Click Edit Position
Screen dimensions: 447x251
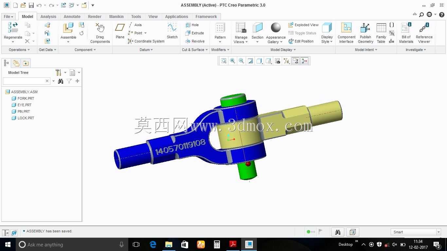[301, 41]
